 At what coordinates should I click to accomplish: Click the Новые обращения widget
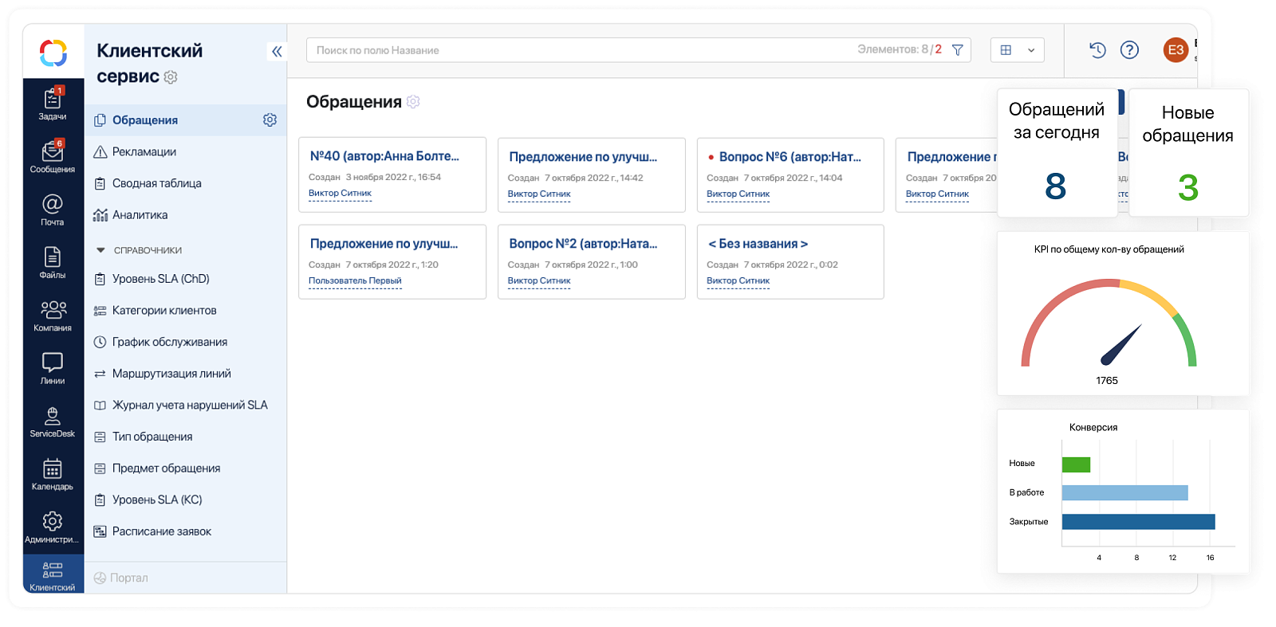click(x=1188, y=152)
